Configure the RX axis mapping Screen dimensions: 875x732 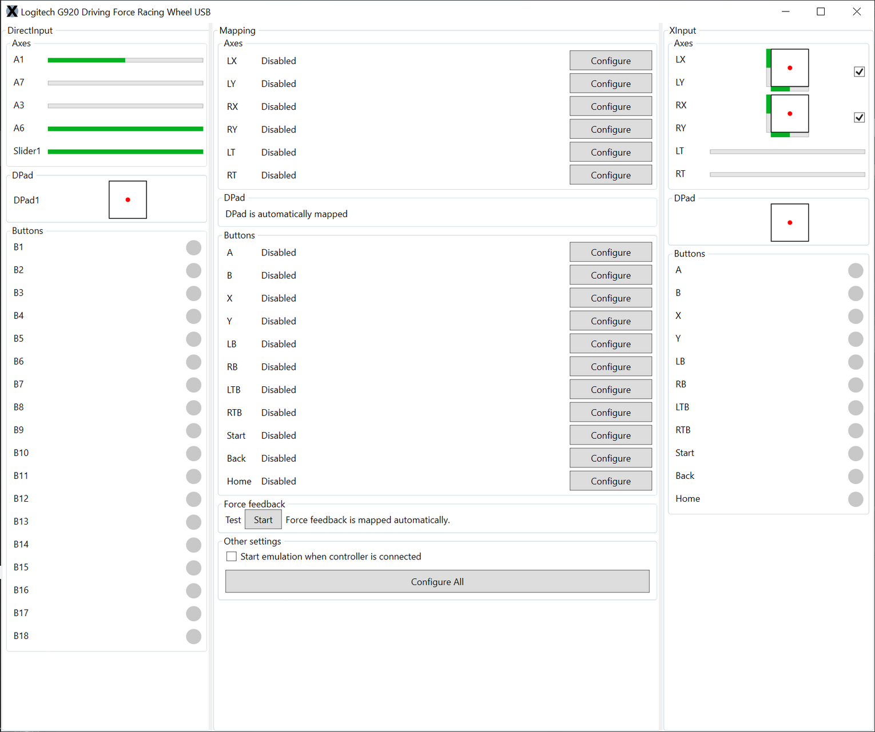pos(611,106)
